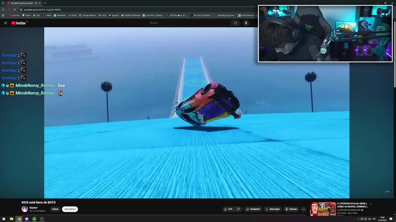
Task: Open the Kick bookmark
Action: (37, 15)
